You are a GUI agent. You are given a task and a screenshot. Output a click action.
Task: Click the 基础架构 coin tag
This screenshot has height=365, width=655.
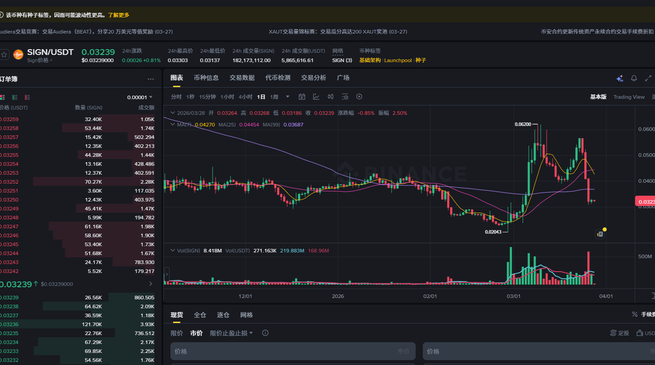370,60
